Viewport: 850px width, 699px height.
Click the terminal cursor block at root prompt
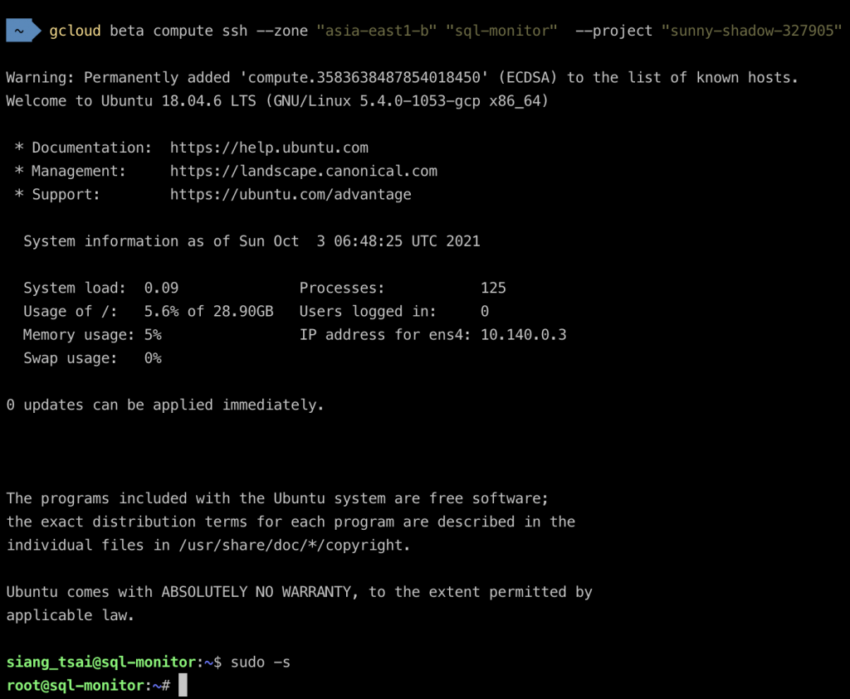point(183,685)
